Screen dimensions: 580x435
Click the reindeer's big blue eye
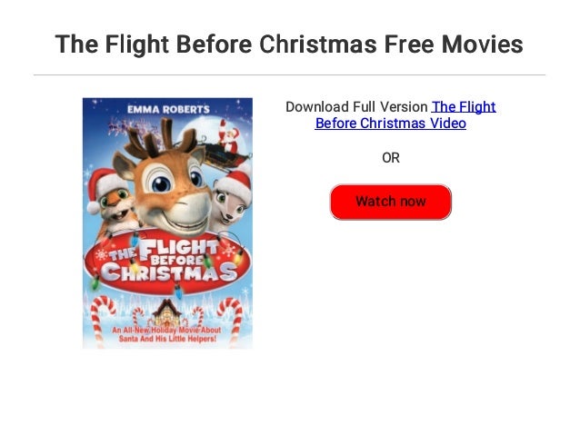coord(161,182)
